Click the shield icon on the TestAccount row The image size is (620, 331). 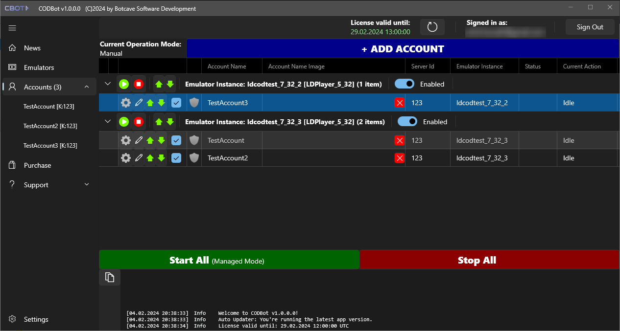(194, 140)
